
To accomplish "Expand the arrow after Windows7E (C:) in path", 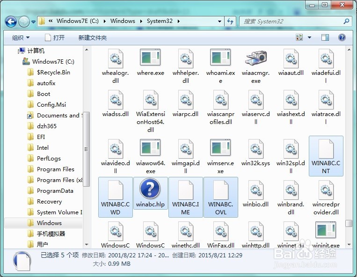I will pyautogui.click(x=105, y=21).
